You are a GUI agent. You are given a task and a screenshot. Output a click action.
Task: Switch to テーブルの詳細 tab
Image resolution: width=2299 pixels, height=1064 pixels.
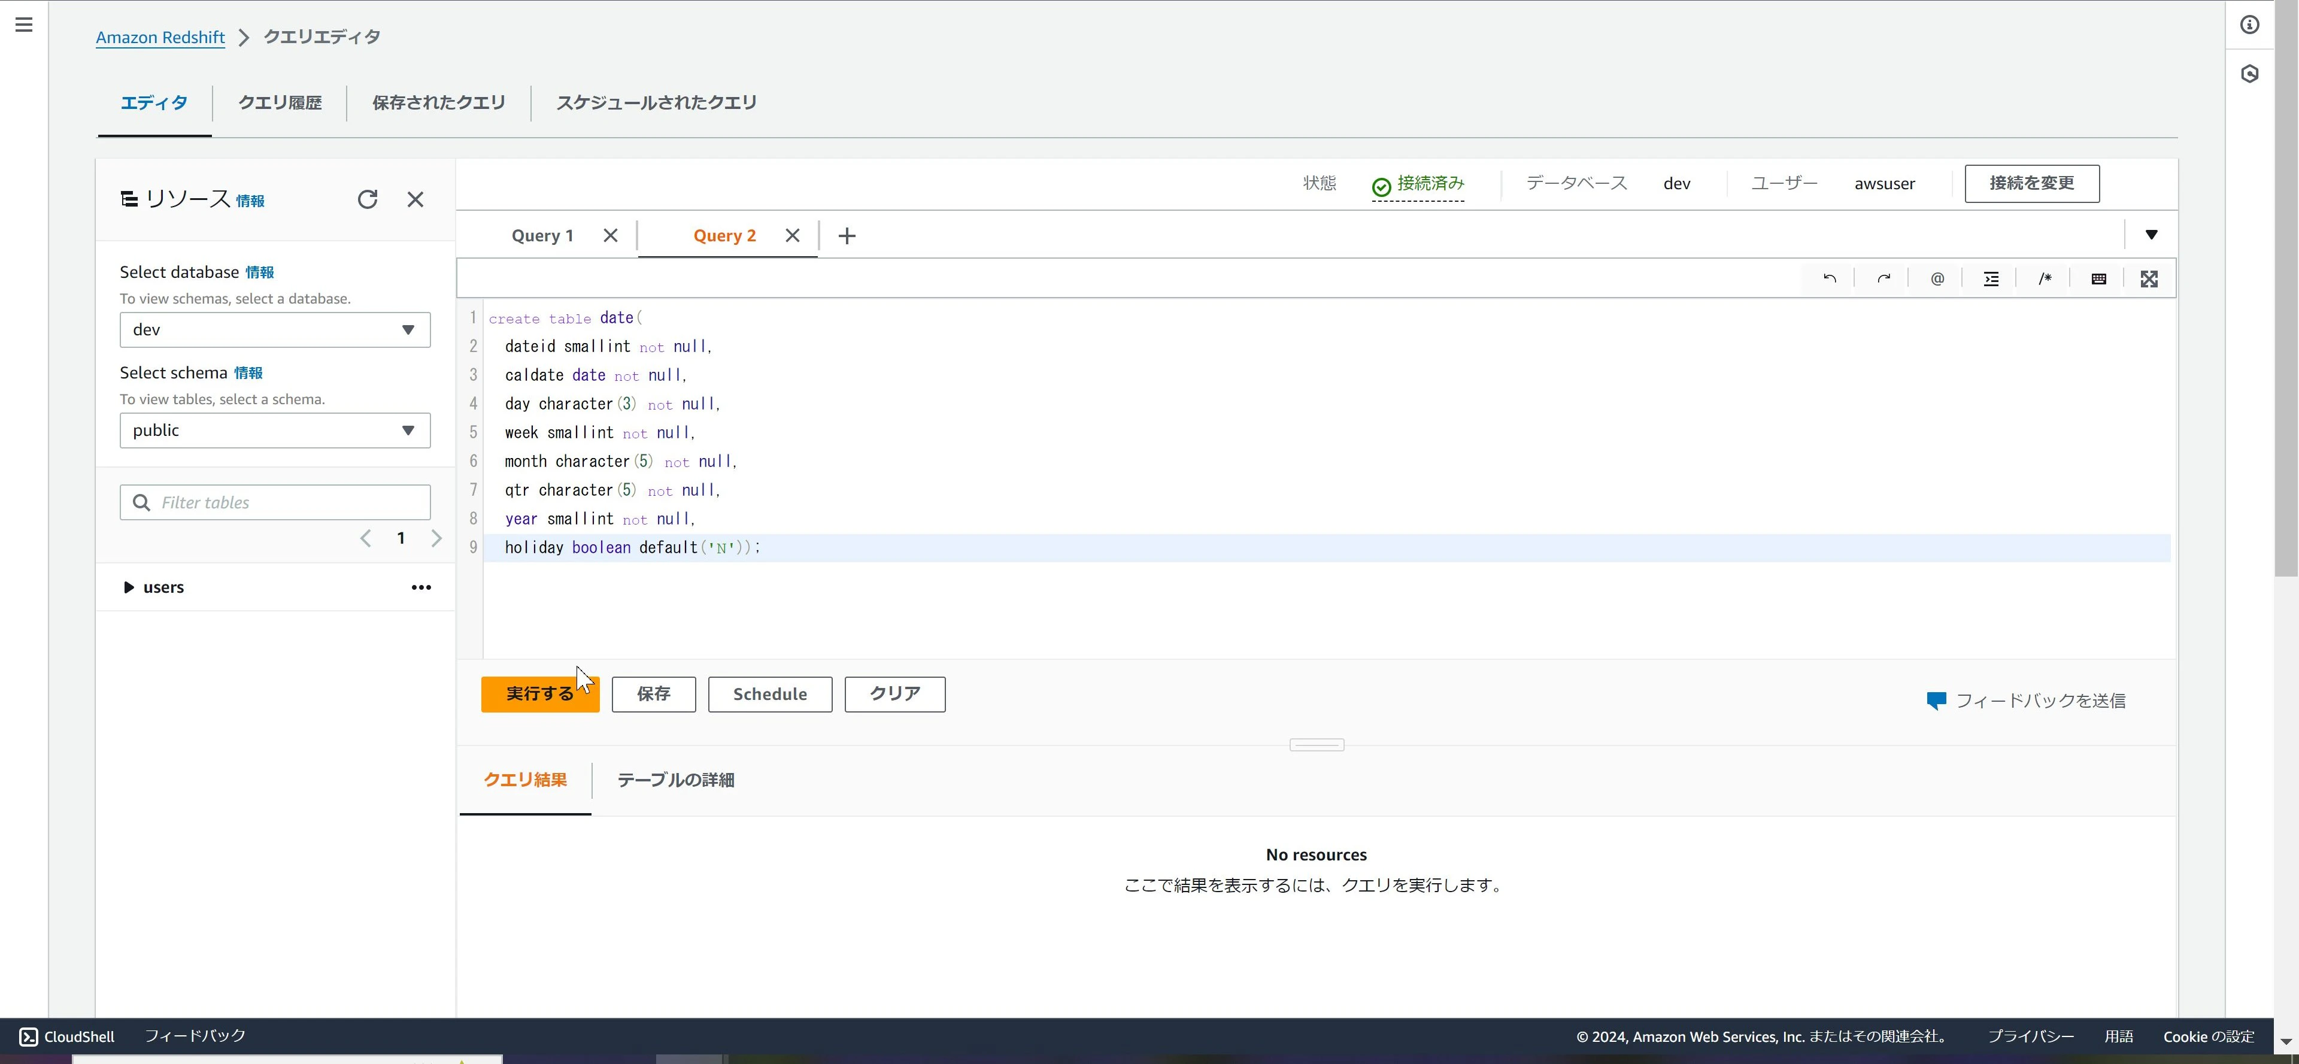[675, 780]
